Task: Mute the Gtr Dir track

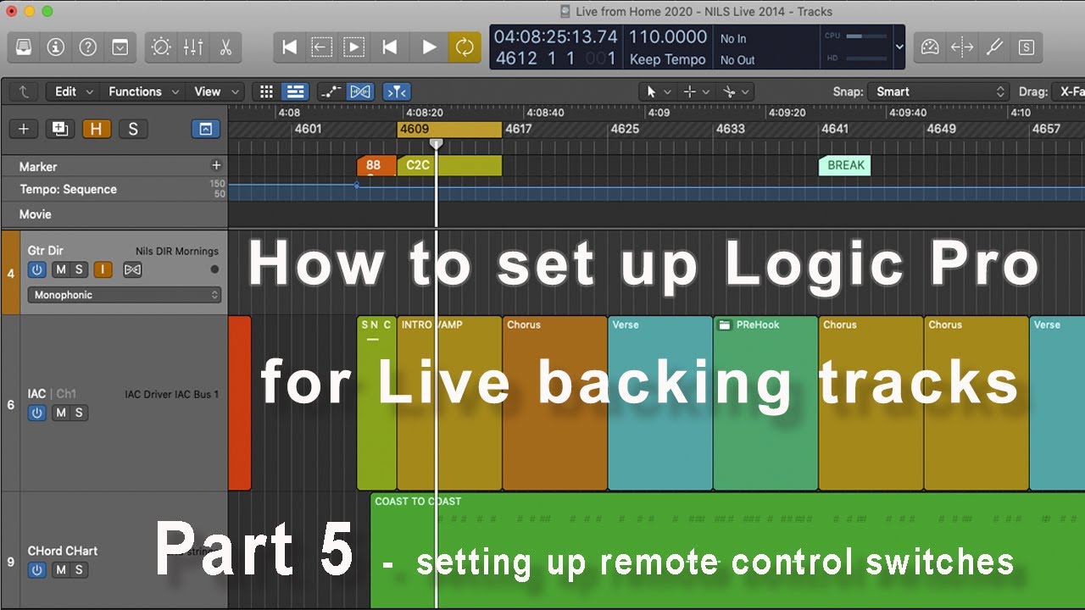Action: (x=60, y=269)
